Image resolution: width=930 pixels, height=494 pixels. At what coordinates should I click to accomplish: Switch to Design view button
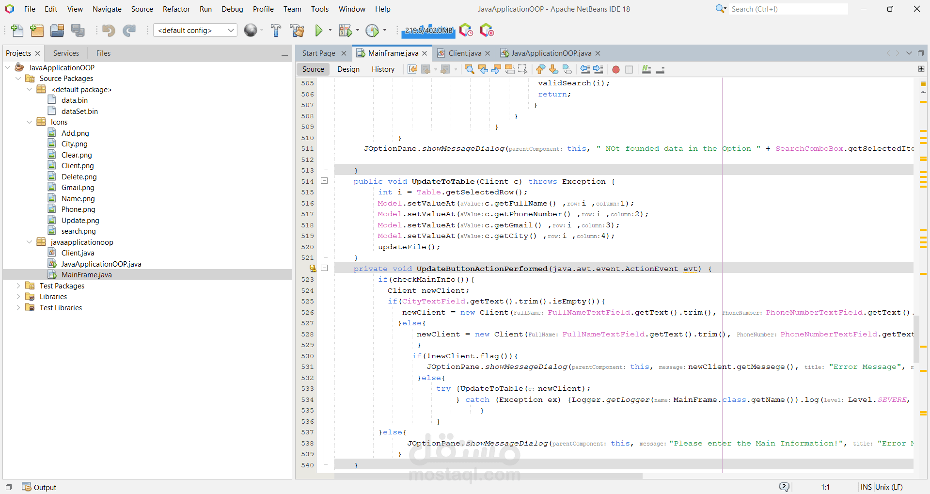tap(348, 69)
